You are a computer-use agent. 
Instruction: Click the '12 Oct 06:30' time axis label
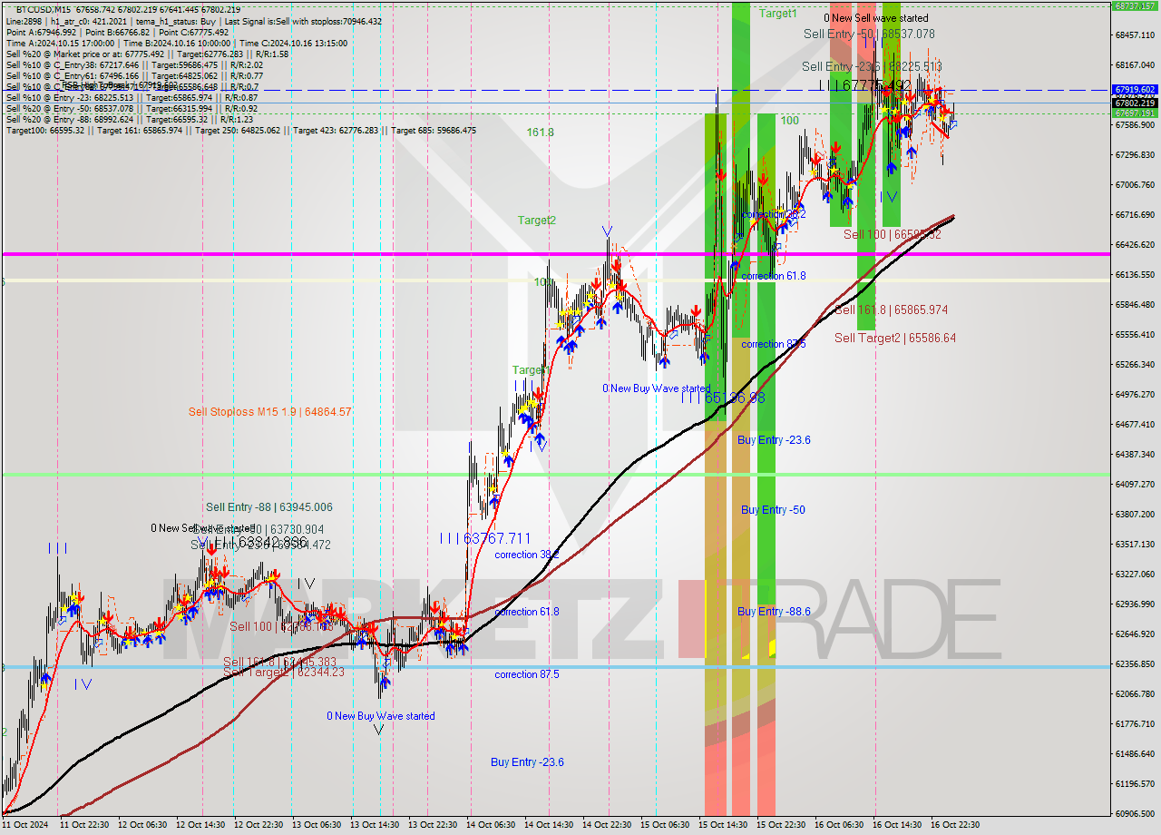143,825
